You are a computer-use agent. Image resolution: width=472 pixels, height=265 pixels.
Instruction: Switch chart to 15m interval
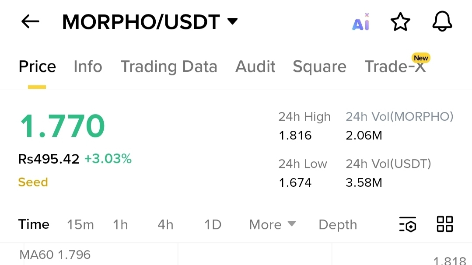(x=80, y=225)
